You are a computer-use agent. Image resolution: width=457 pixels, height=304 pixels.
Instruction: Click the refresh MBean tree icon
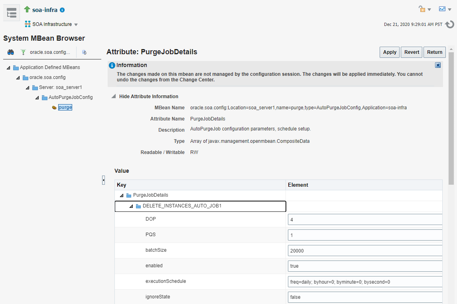84,53
